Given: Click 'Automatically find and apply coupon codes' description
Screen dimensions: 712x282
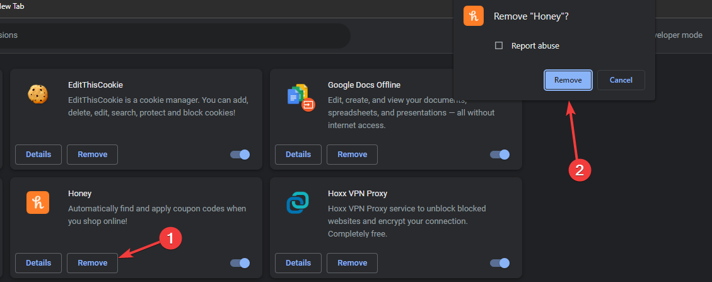Looking at the screenshot, I should click(x=157, y=214).
